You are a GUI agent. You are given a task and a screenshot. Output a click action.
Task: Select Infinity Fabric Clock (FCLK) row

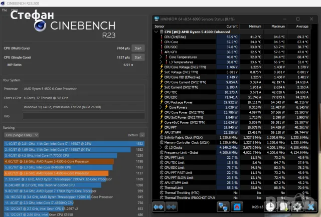(231, 137)
